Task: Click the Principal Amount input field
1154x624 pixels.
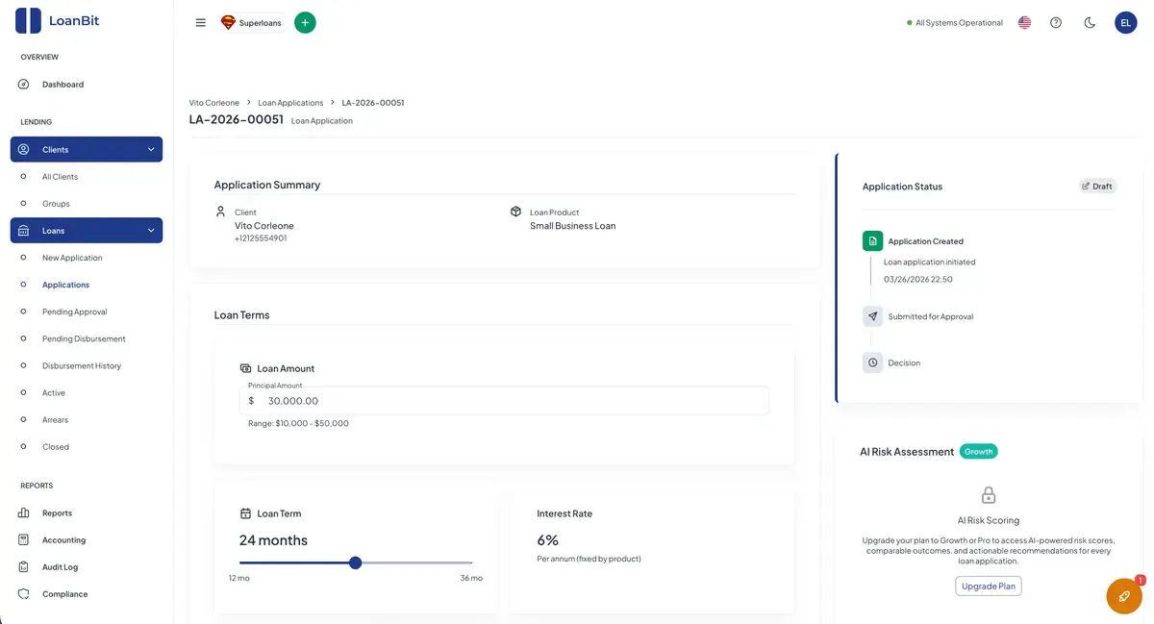Action: [504, 401]
